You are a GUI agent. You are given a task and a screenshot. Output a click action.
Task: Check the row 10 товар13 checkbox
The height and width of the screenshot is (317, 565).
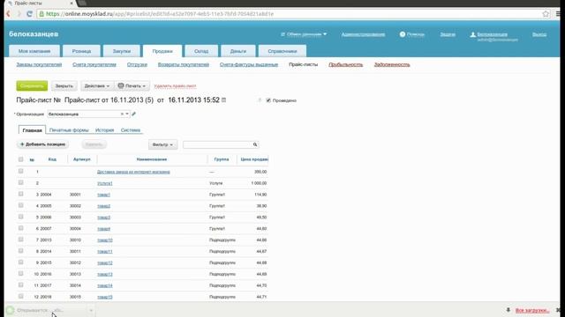click(x=21, y=274)
